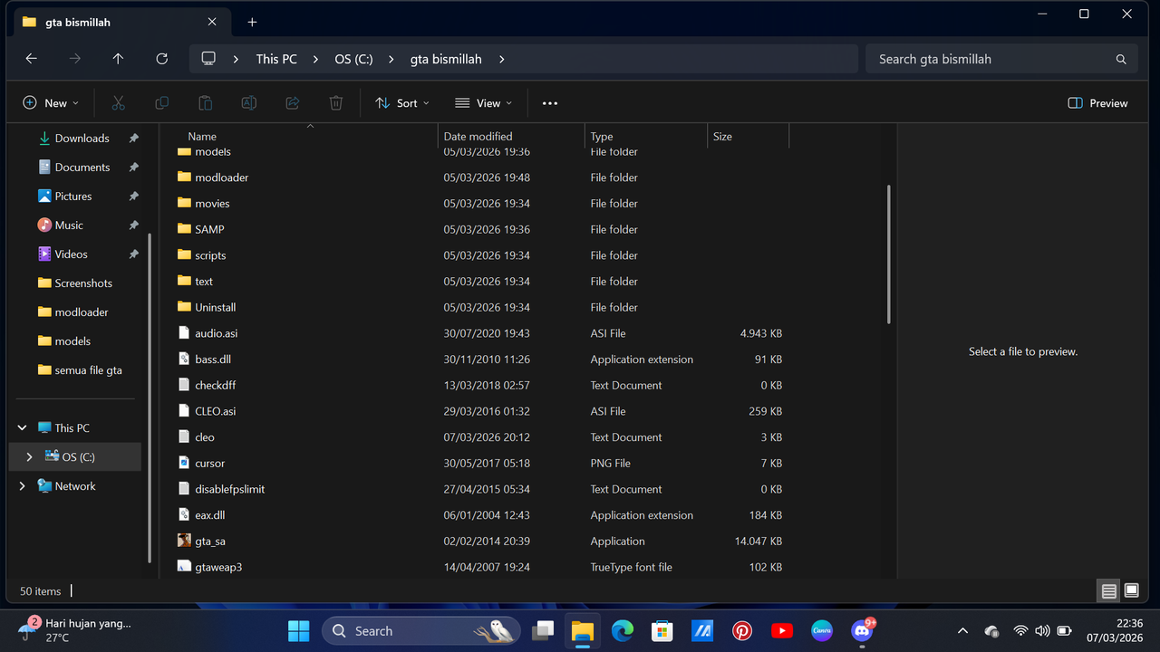Click the Rename icon in toolbar
This screenshot has height=652, width=1160.
click(x=248, y=103)
